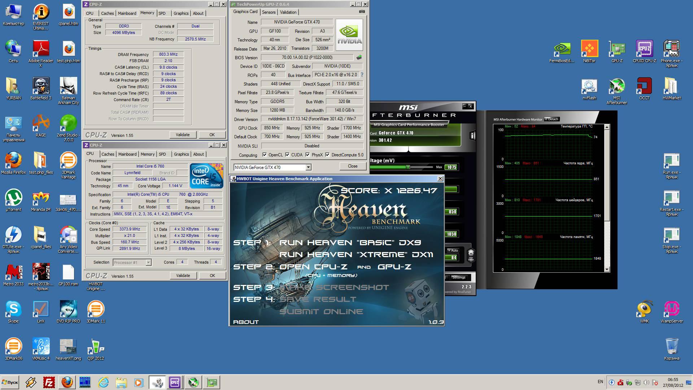Open the OCCT desktop icon
This screenshot has width=693, height=390.
pos(644,89)
